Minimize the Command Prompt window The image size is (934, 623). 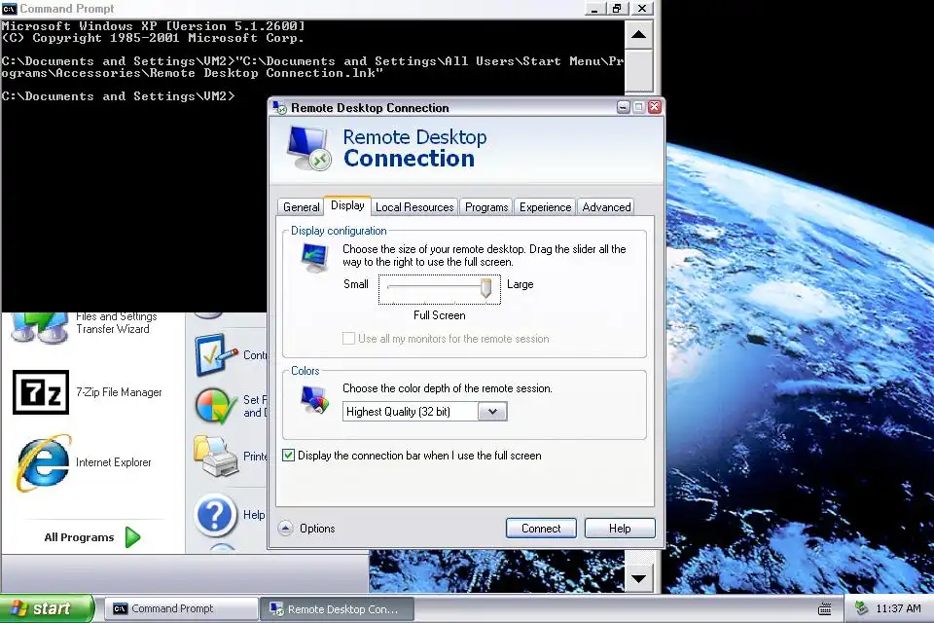[593, 9]
